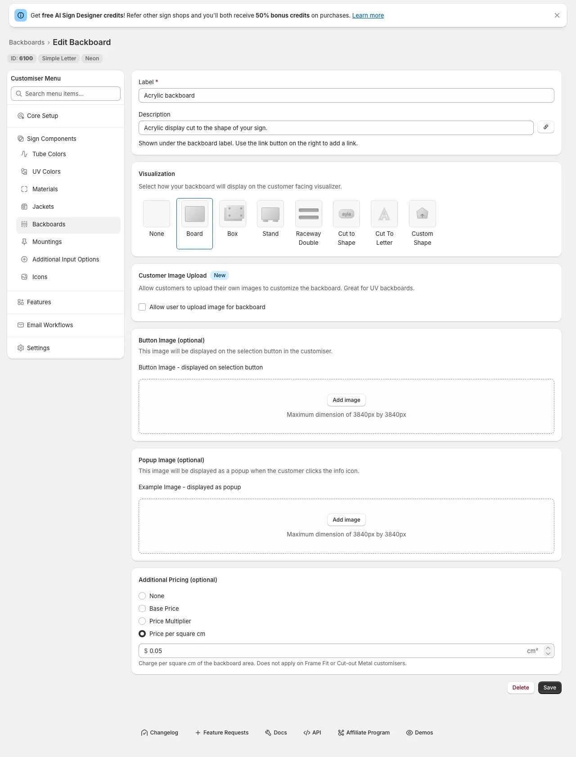Viewport: 576px width, 757px height.
Task: Click the Core Setup icon
Action: [21, 116]
